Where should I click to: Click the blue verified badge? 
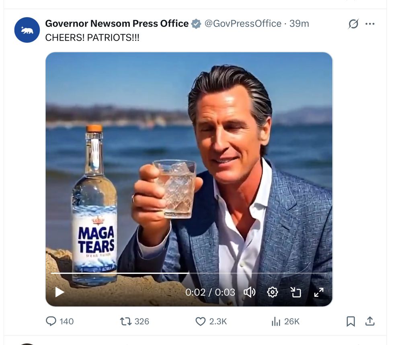(x=196, y=24)
